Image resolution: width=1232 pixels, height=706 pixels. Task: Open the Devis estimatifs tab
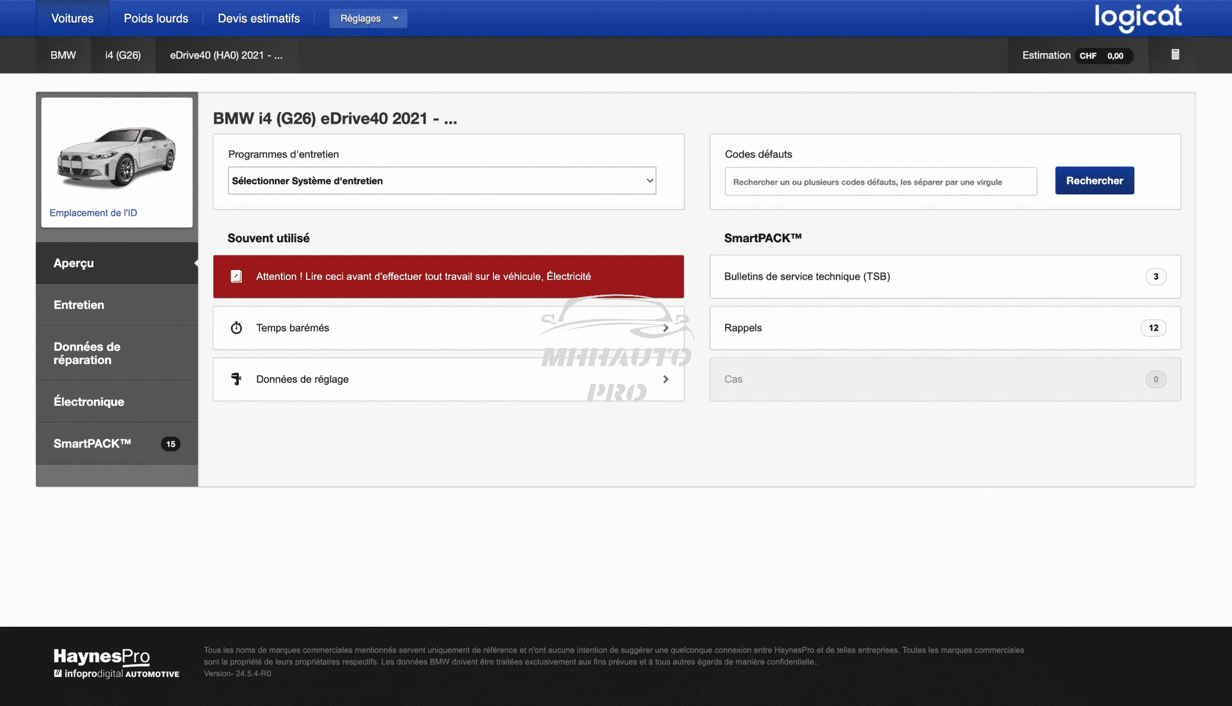[x=259, y=18]
